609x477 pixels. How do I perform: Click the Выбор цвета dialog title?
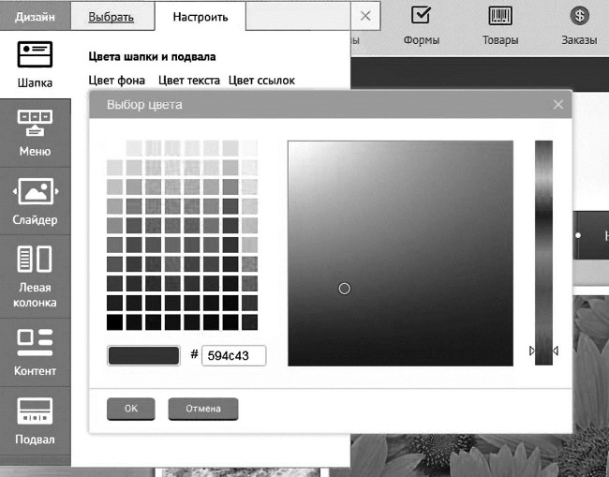pos(144,104)
